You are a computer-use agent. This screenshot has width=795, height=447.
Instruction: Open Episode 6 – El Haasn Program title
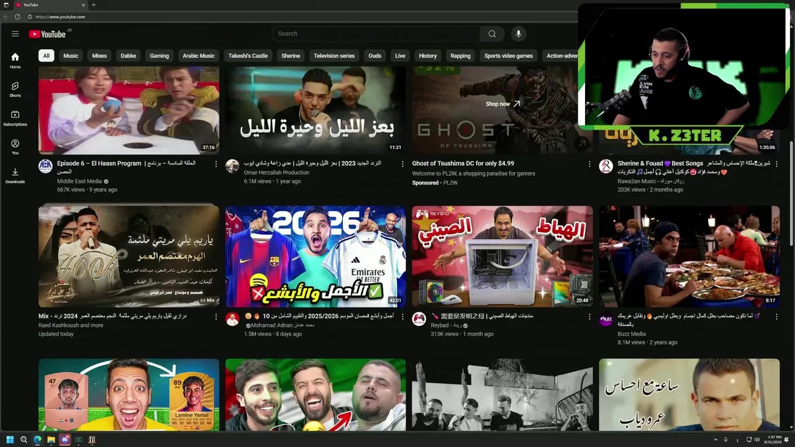[127, 168]
